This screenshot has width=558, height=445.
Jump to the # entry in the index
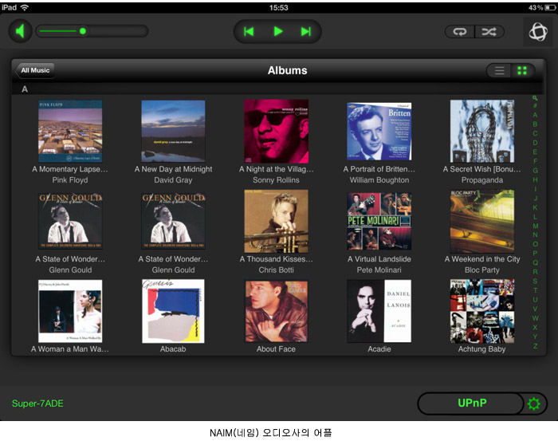(535, 106)
